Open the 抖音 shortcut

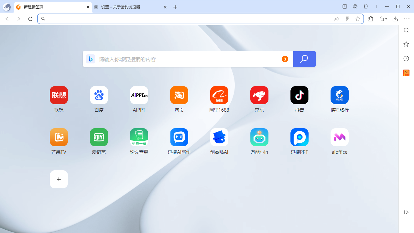[299, 95]
